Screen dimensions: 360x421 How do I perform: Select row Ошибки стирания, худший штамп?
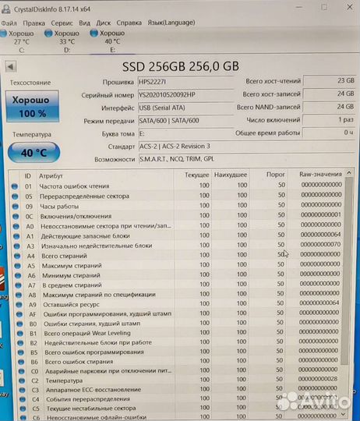(178, 323)
